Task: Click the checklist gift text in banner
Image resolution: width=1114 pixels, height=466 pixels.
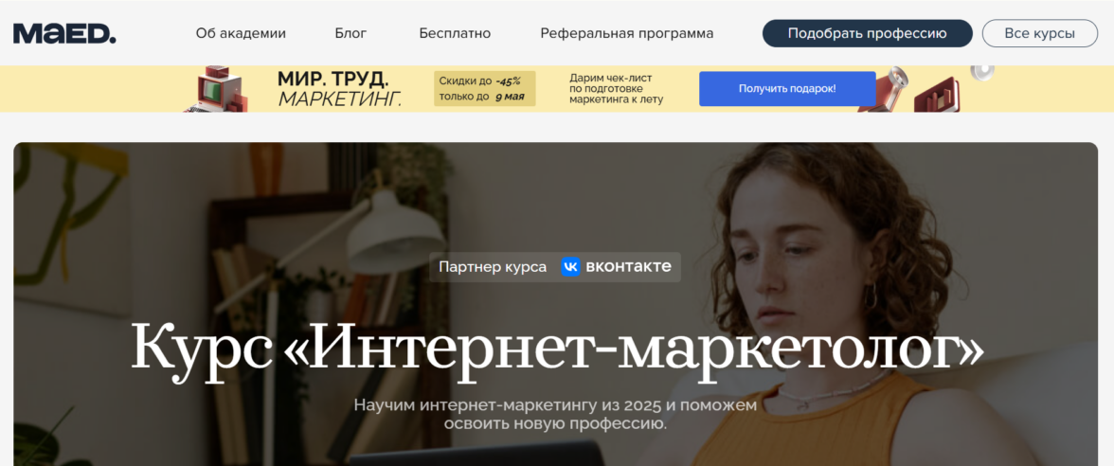Action: tap(616, 89)
